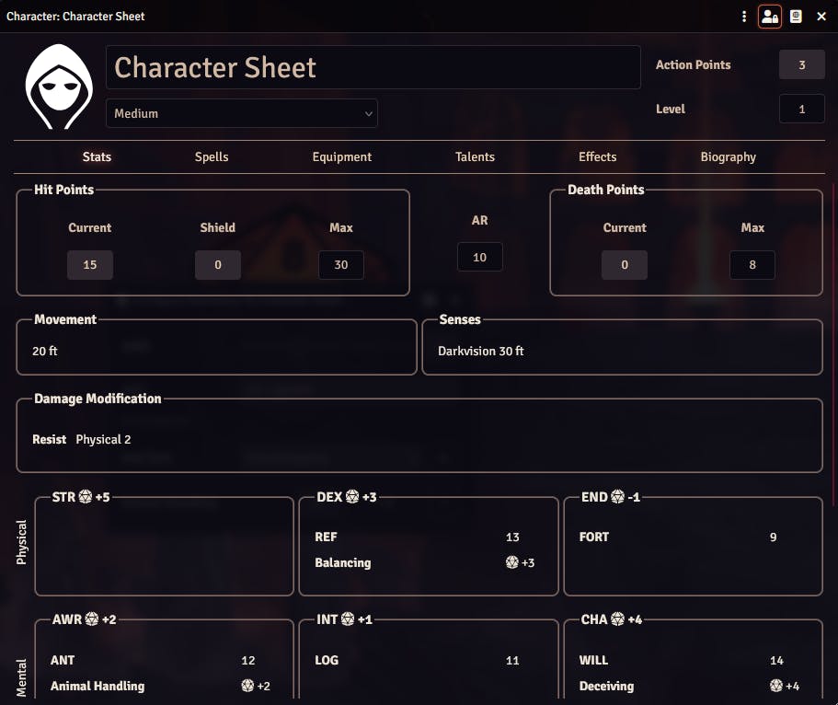838x705 pixels.
Task: Click the hooded character portrait image
Action: (59, 87)
